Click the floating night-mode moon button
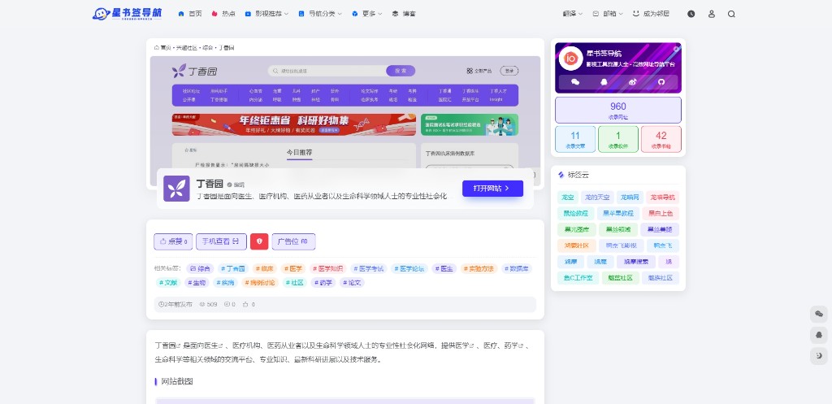 click(819, 356)
